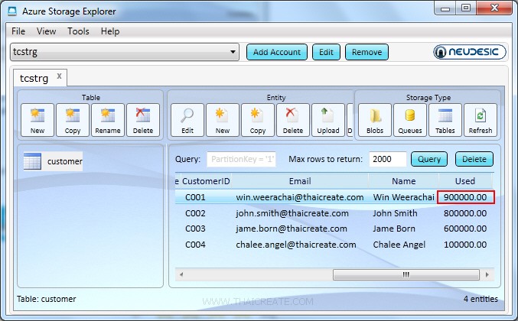Open Entity Edit with the magnifier icon
The width and height of the screenshot is (518, 321).
(x=187, y=120)
